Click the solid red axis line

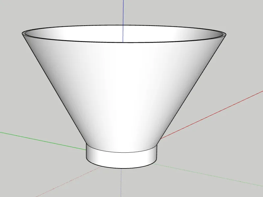(x=212, y=115)
